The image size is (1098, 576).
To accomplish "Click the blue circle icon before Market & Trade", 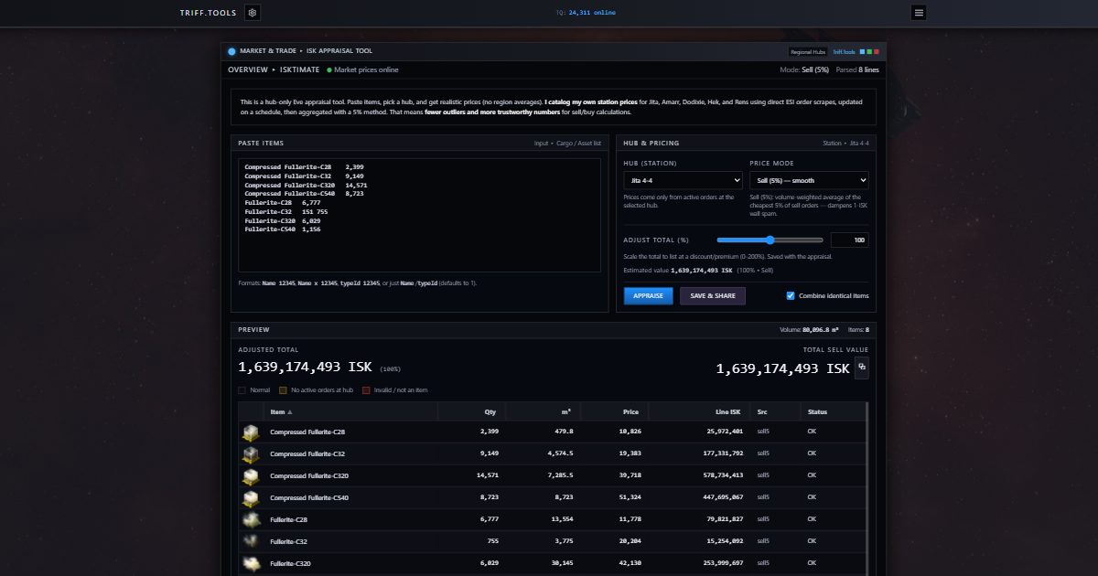I will (231, 51).
